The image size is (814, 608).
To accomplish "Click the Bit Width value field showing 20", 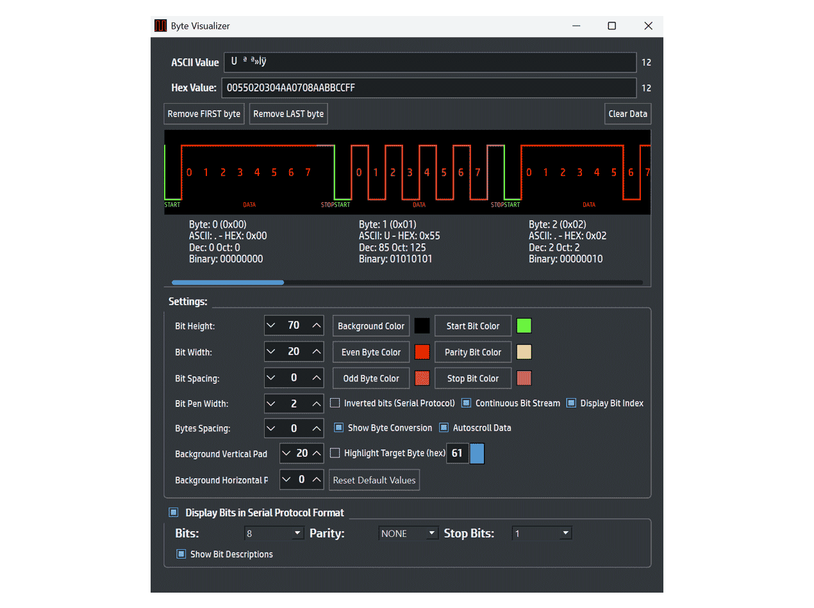I will click(294, 352).
